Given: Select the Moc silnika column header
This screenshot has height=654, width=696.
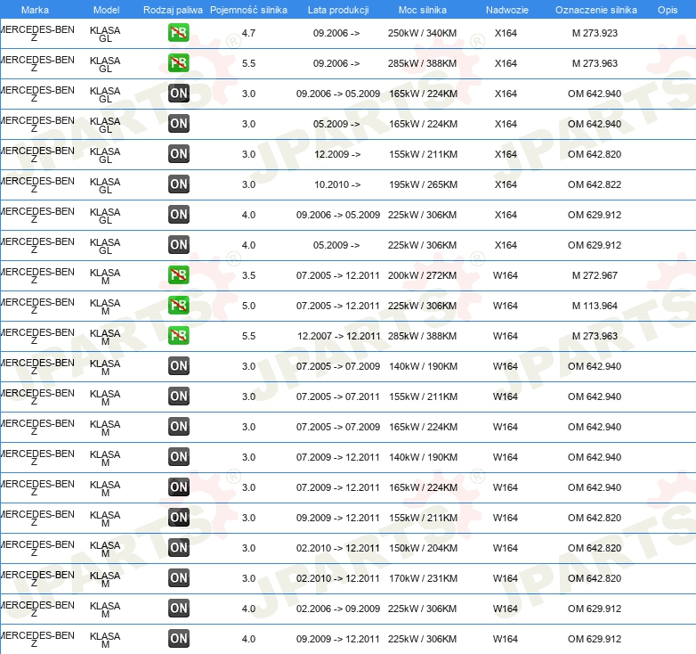Looking at the screenshot, I should 423,9.
